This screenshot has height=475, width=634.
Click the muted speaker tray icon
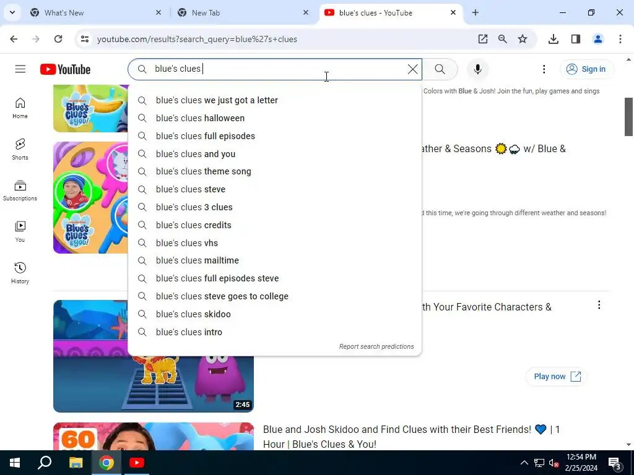pos(554,463)
